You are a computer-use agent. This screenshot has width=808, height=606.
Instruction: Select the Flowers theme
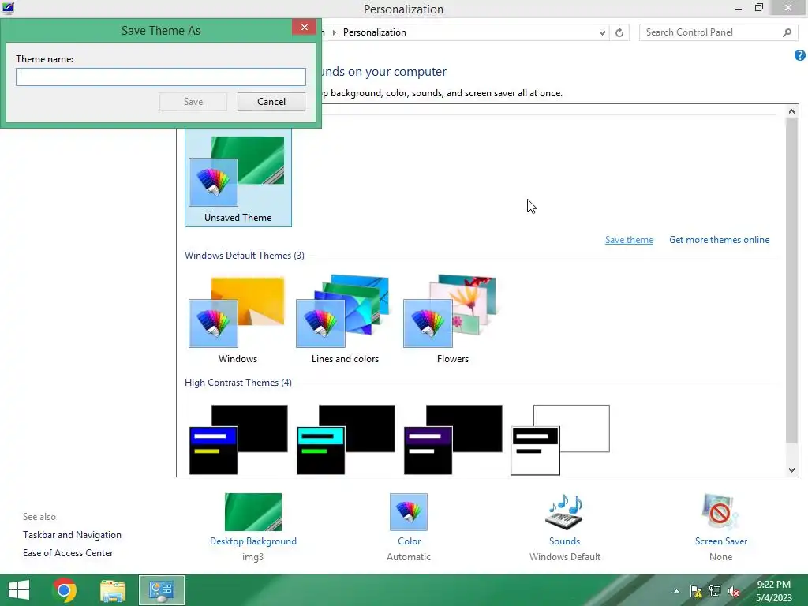pos(452,320)
